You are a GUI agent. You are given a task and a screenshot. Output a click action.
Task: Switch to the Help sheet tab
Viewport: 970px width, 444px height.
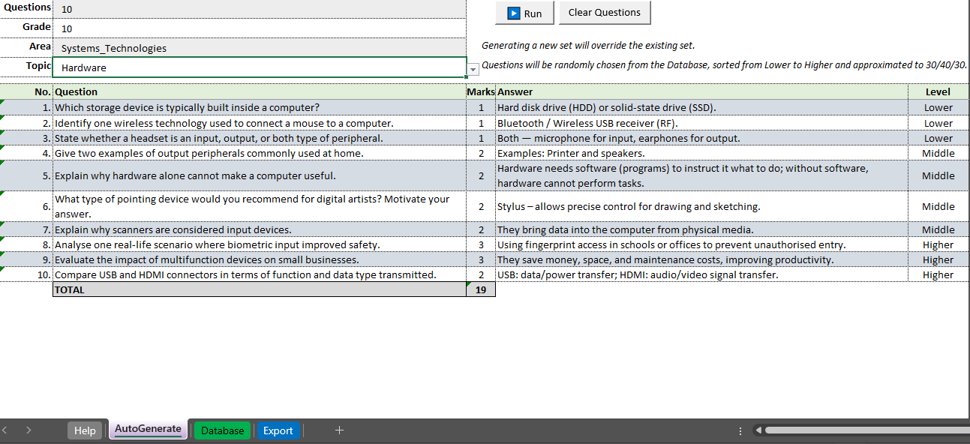click(85, 430)
